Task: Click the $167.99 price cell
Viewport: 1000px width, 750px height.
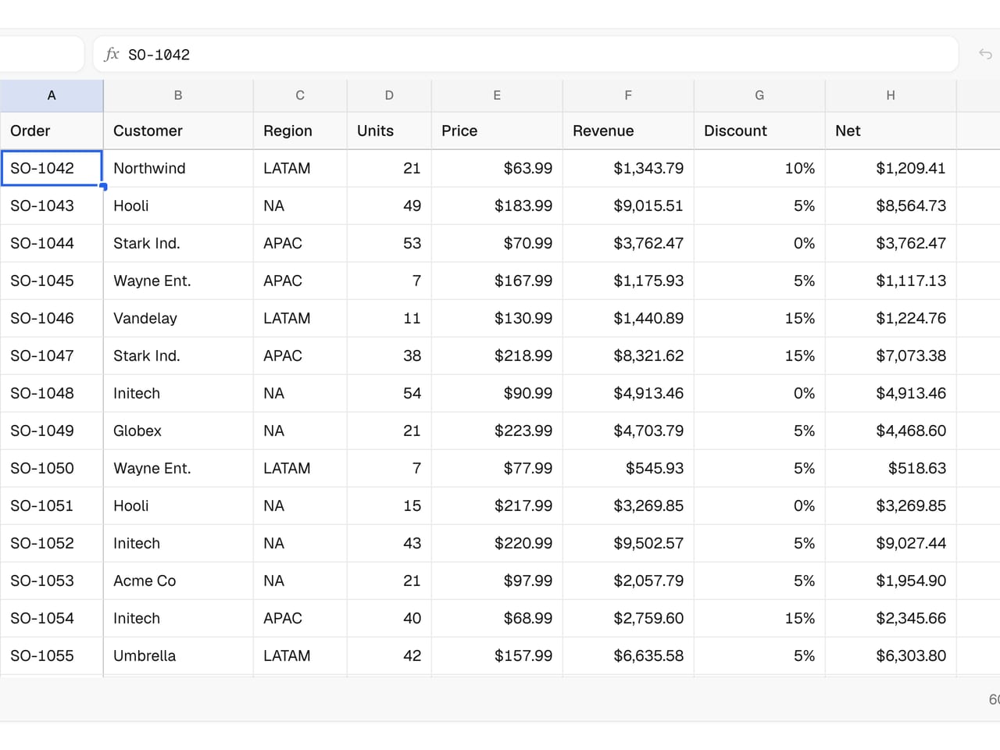Action: click(497, 280)
